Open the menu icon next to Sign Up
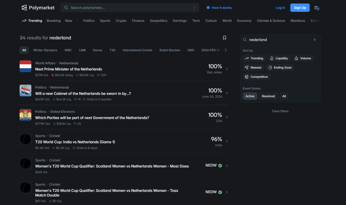This screenshot has width=346, height=205. [316, 8]
